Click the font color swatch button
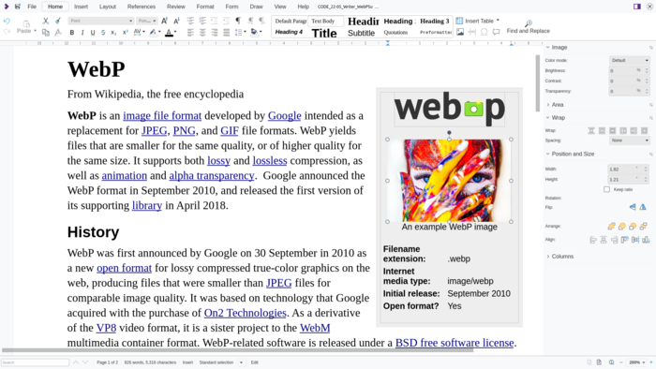This screenshot has height=369, width=656. click(x=169, y=33)
